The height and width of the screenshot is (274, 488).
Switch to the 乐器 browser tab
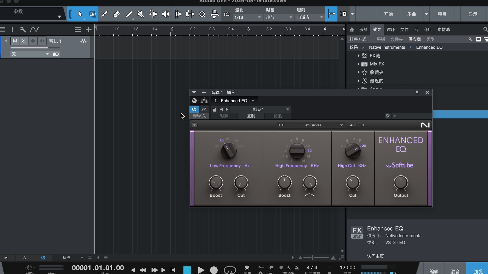pyautogui.click(x=363, y=30)
